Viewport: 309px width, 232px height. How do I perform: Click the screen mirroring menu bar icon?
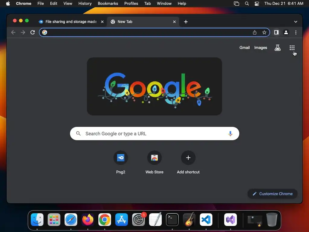[x=236, y=4]
